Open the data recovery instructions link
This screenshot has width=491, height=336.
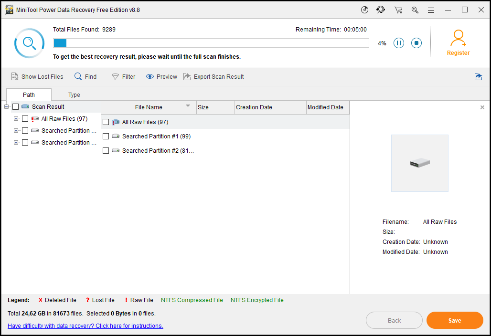[x=85, y=325]
